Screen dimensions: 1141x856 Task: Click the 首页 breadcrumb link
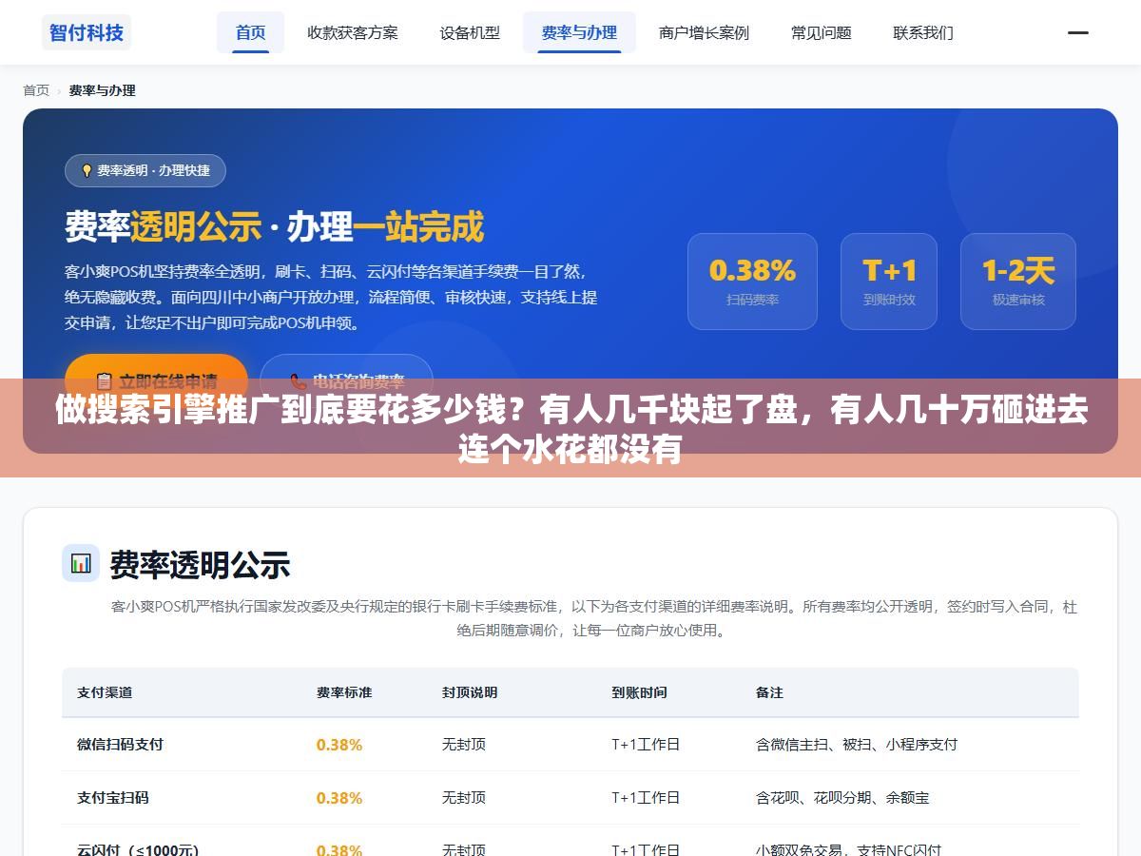36,90
